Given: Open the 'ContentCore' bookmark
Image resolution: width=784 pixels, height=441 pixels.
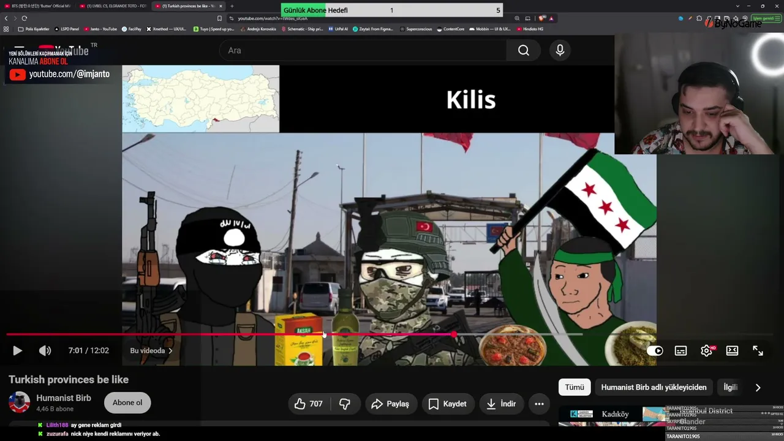Looking at the screenshot, I should [x=451, y=29].
